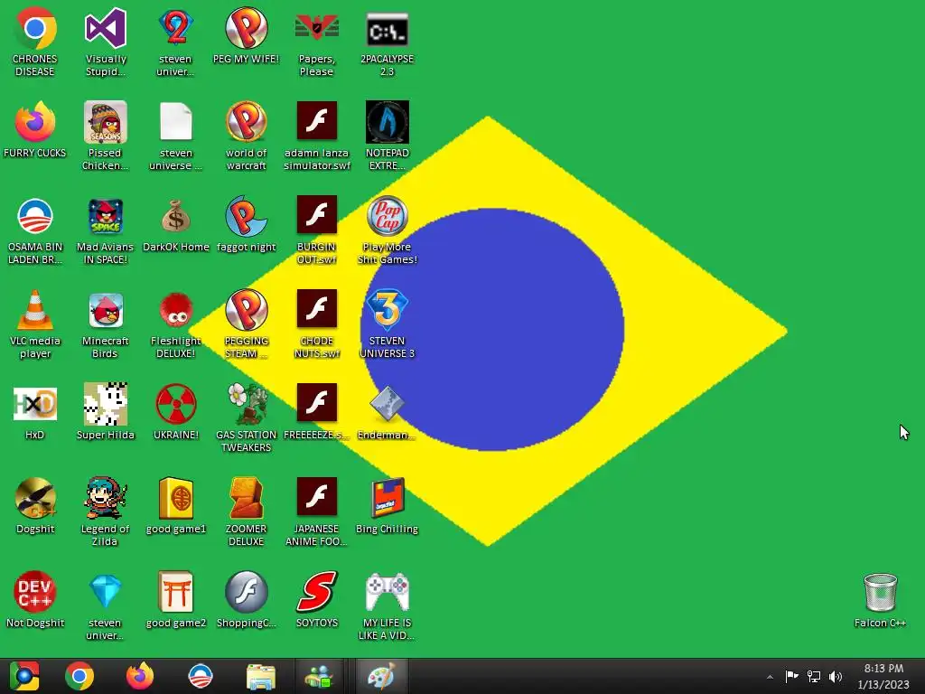Image resolution: width=925 pixels, height=694 pixels.
Task: Open the volume speaker tray icon
Action: point(836,676)
